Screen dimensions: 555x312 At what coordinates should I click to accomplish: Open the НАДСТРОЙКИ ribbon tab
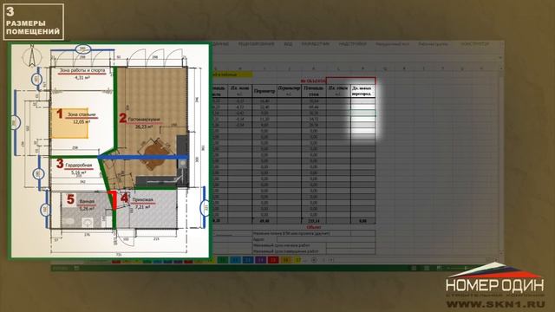(x=352, y=44)
